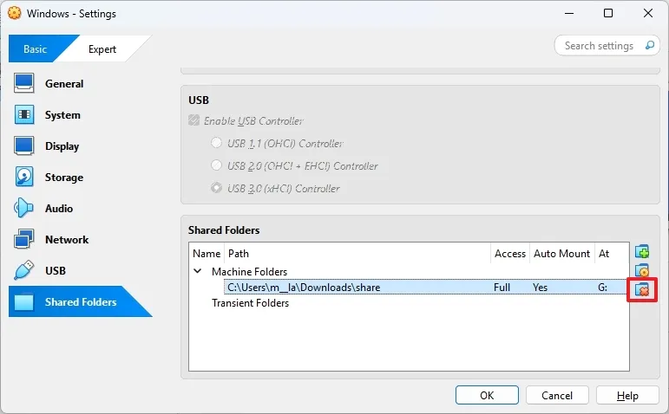Click the edit shared folder icon

click(x=642, y=270)
